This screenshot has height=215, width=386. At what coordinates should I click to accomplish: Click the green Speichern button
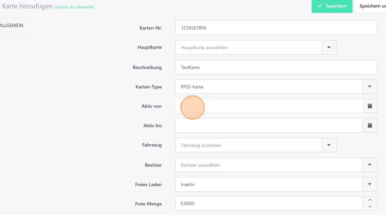[x=332, y=6]
